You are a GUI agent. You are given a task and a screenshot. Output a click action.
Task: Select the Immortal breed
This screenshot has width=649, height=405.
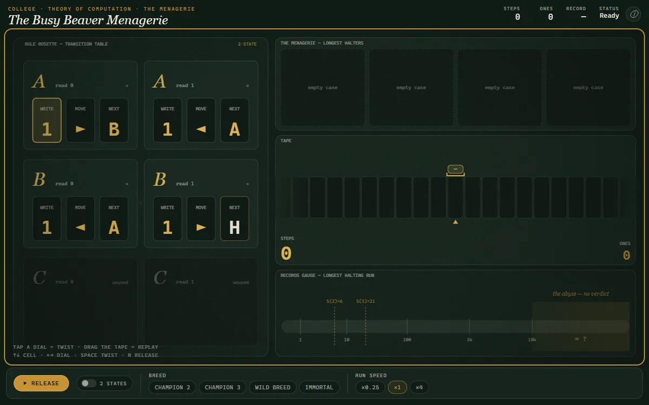tap(319, 387)
